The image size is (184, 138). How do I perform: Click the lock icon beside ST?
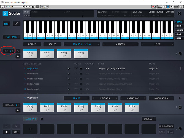click(x=18, y=51)
